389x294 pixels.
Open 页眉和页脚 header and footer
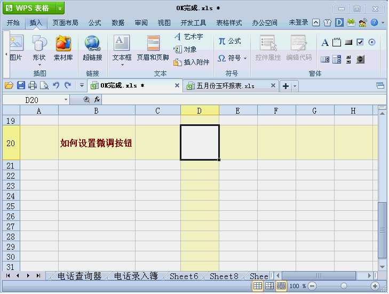[153, 48]
